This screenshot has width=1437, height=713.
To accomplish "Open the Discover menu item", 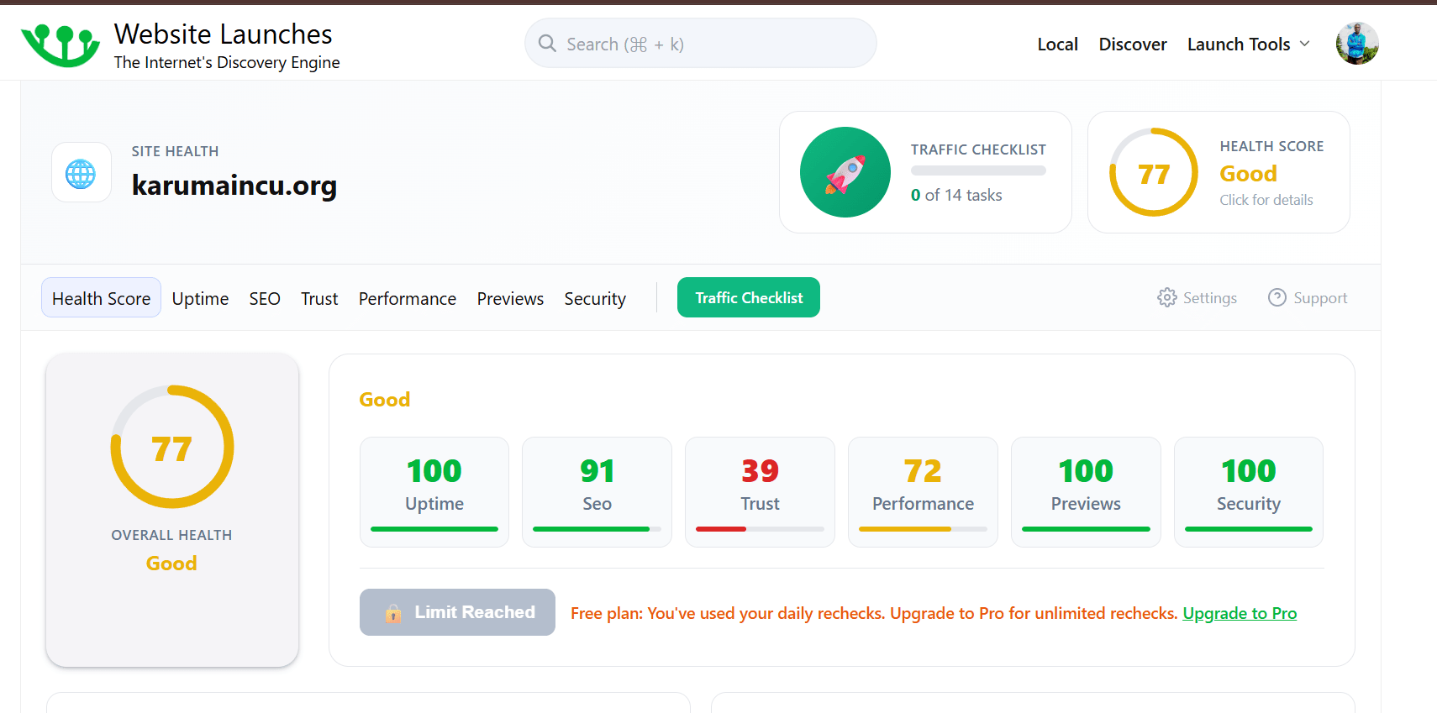I will tap(1133, 44).
